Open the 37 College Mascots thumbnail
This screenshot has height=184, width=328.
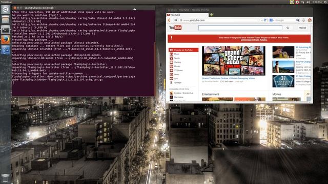[x=283, y=81]
